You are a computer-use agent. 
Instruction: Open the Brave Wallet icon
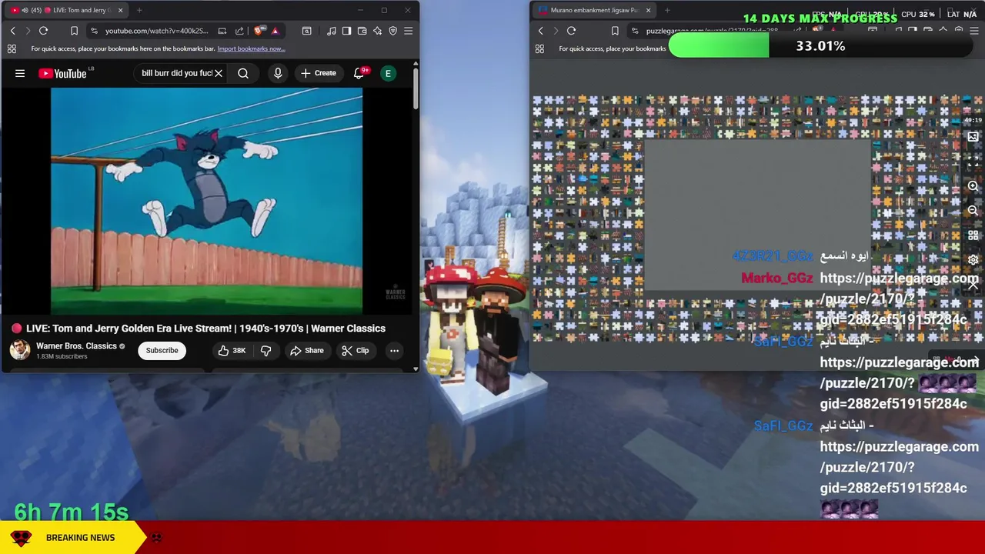click(x=362, y=31)
